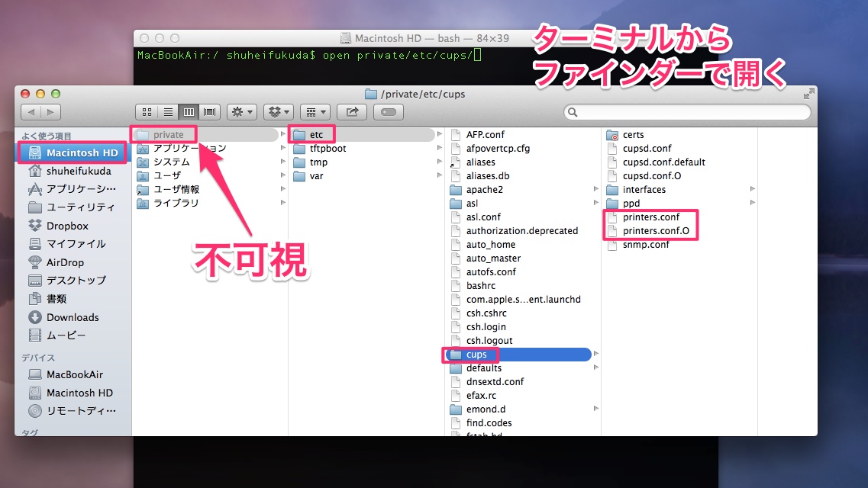The height and width of the screenshot is (488, 868).
Task: Open ユーティリティ in the sidebar
Action: coord(72,207)
